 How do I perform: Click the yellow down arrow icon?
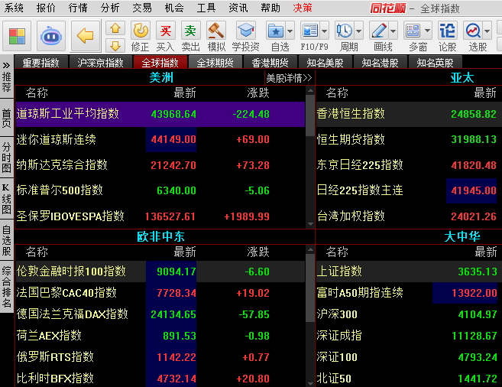pos(115,45)
